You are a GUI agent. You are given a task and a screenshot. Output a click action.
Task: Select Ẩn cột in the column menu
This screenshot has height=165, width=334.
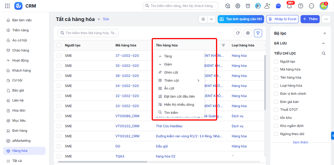click(179, 88)
